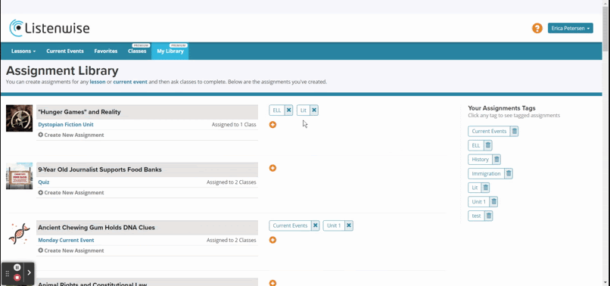Add a tag to Animal Rights lesson
The height and width of the screenshot is (286, 610).
(x=272, y=283)
